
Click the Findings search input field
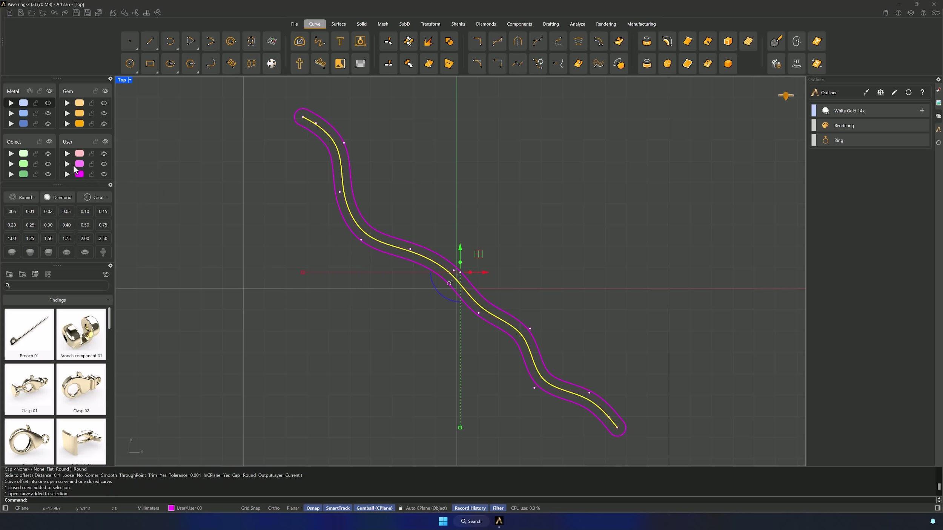(56, 285)
